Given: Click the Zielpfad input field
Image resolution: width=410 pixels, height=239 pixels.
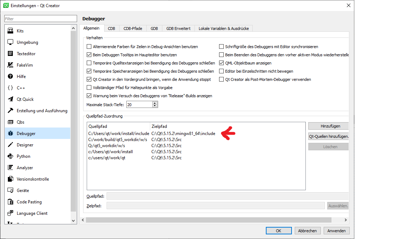Looking at the screenshot, I should [216, 206].
